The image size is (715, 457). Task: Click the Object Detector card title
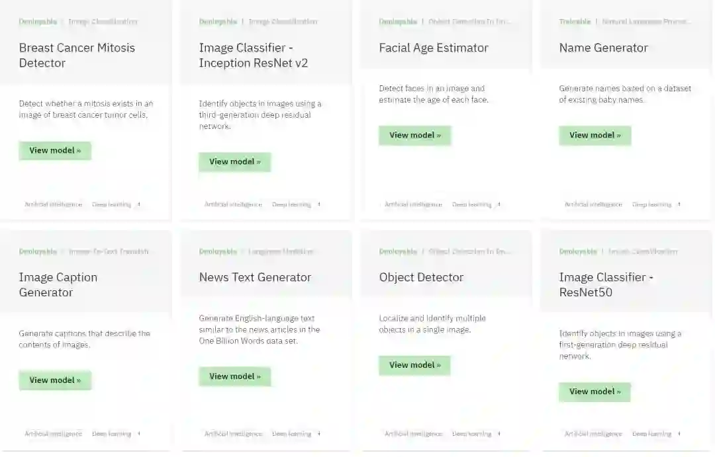[x=421, y=277]
